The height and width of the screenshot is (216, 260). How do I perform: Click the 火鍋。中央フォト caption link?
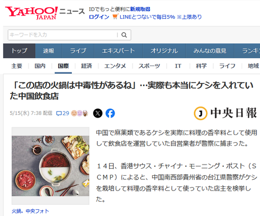(x=30, y=211)
